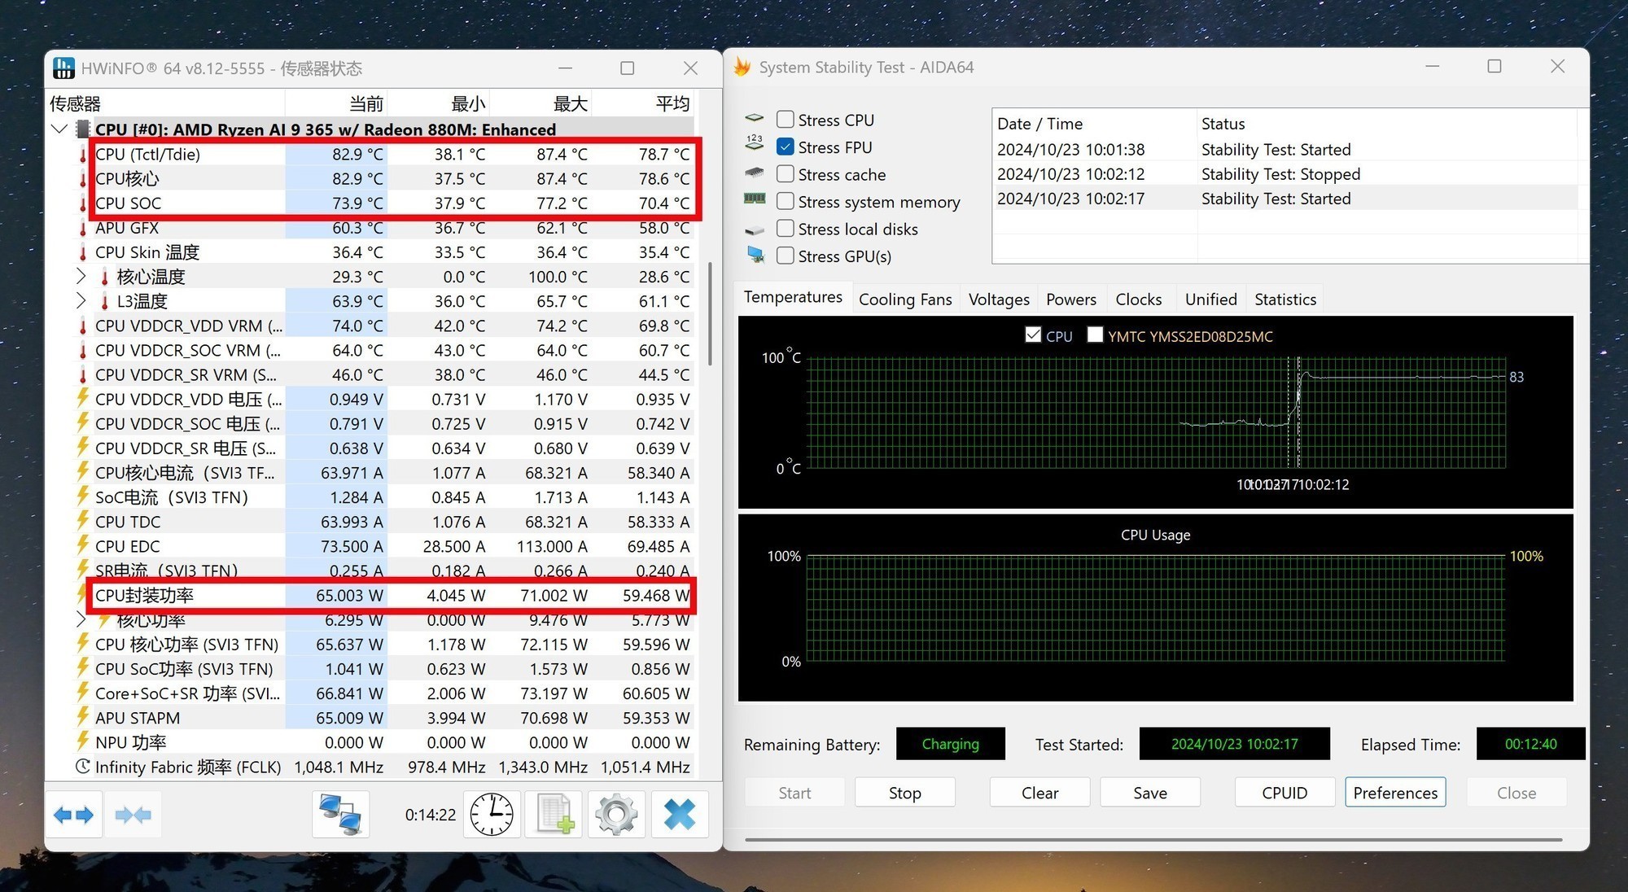The image size is (1628, 892).
Task: Click monitor icon beside Stress GPU(s)
Action: [x=755, y=256]
